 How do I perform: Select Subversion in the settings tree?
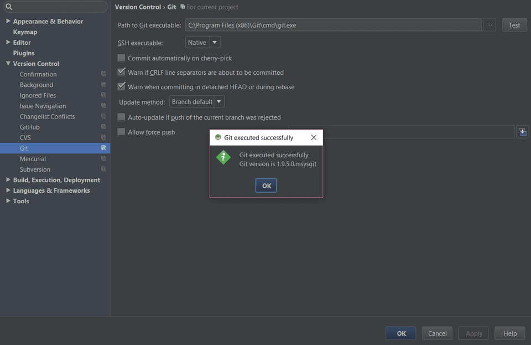(35, 169)
